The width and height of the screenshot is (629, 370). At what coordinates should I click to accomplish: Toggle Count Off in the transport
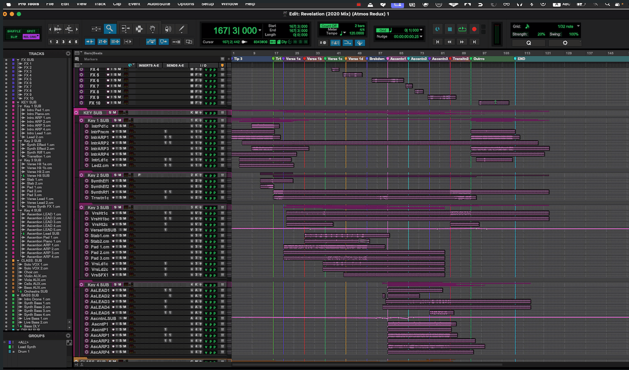(x=329, y=25)
